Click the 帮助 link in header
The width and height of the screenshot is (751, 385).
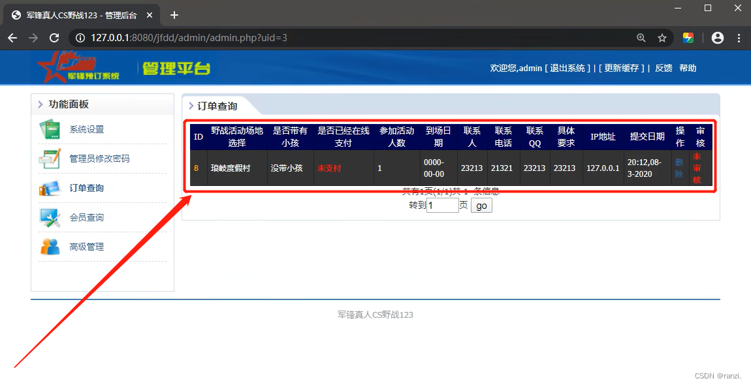(688, 68)
